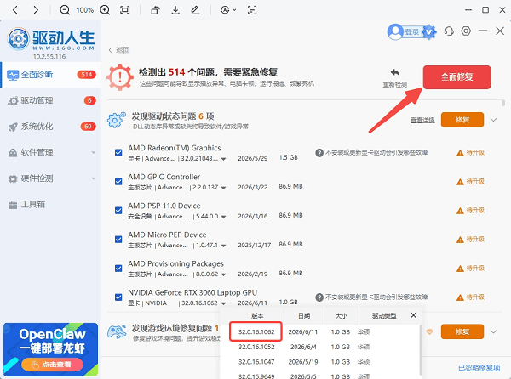Open 查看详情 link
Screen dimensions: 511x379
422,121
